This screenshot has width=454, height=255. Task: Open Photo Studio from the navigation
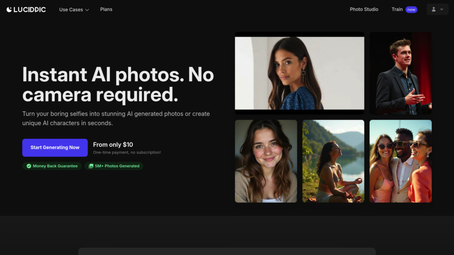click(364, 9)
